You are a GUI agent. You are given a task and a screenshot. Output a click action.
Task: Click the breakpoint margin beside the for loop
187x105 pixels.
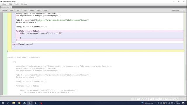[x=1, y=31]
